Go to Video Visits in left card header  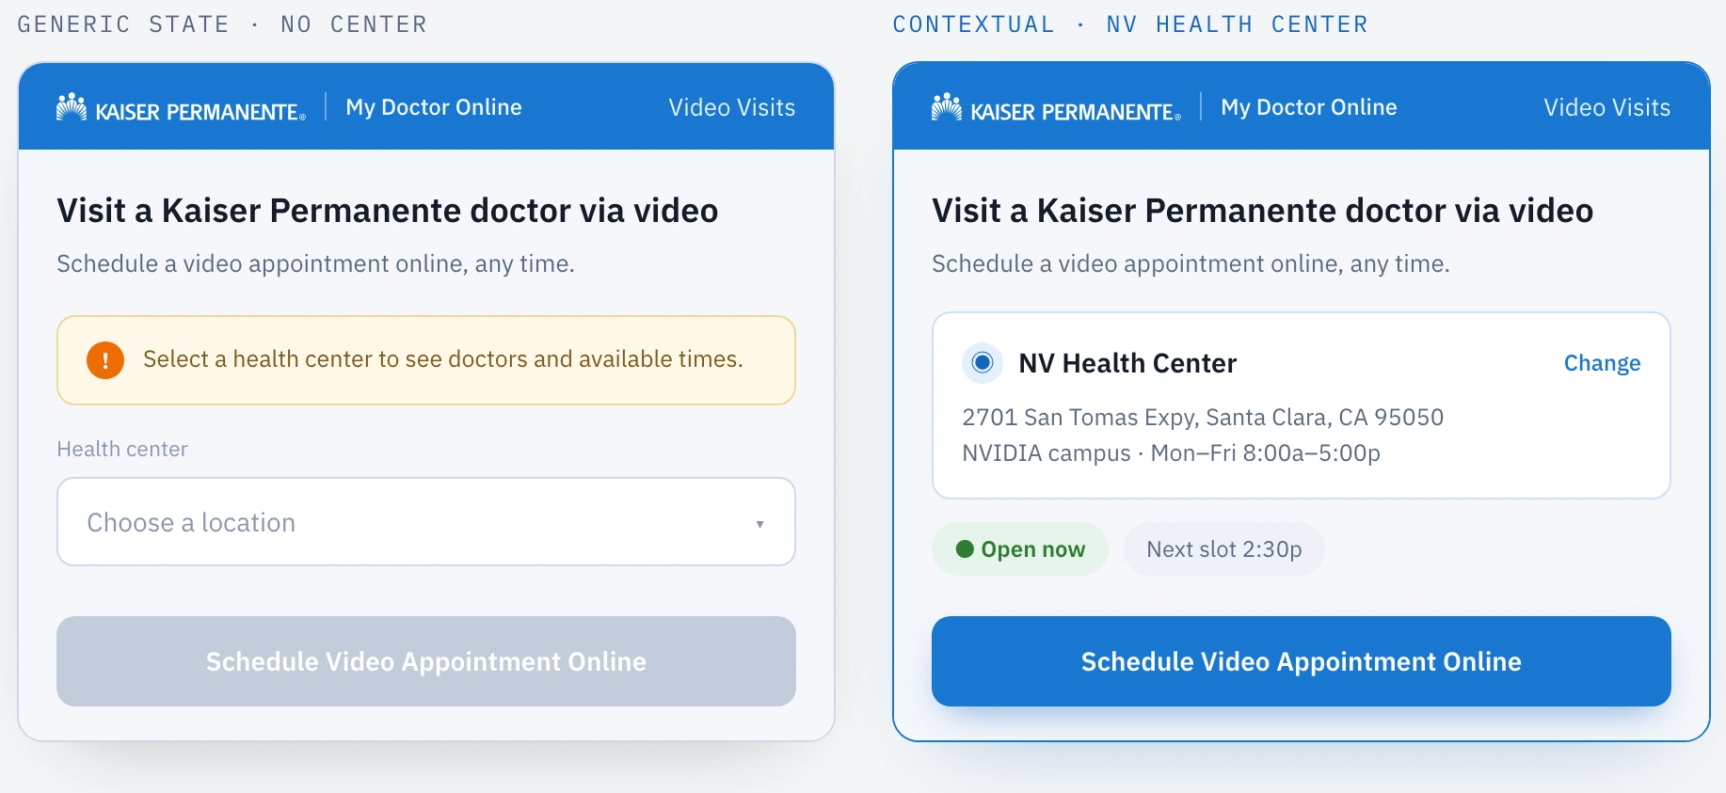[x=732, y=107]
